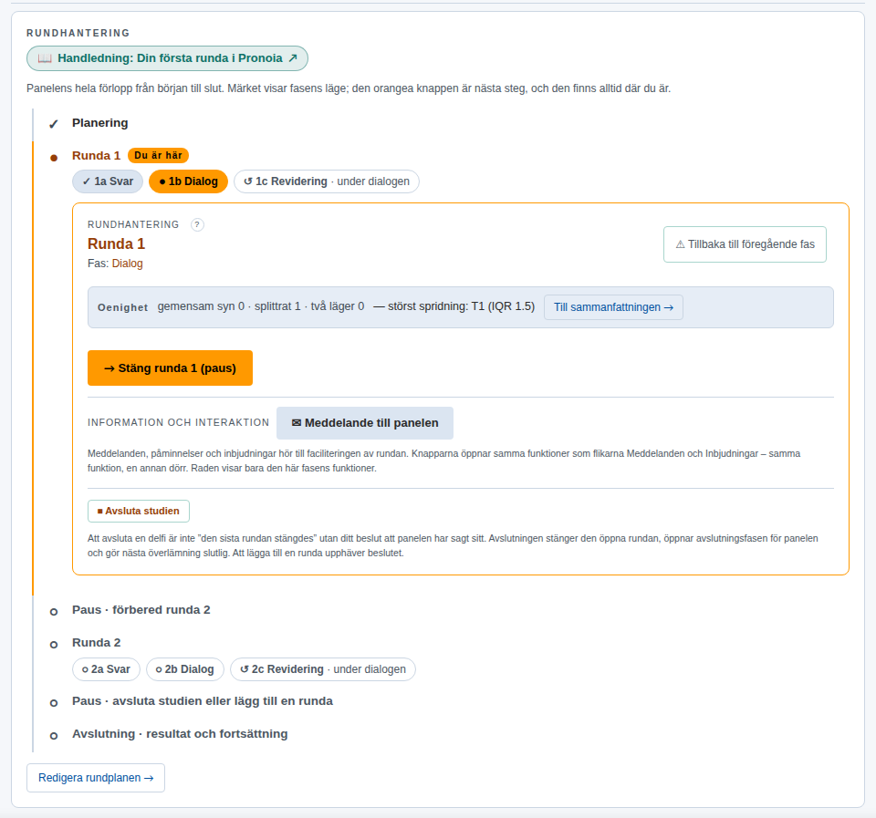Go back via Tillbaka till föregående fas
876x818 pixels.
point(745,244)
